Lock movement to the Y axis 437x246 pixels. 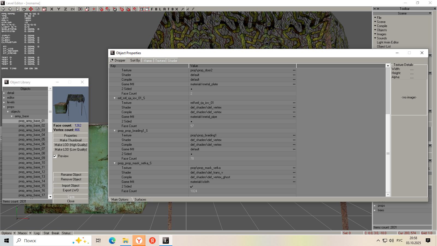point(58,9)
